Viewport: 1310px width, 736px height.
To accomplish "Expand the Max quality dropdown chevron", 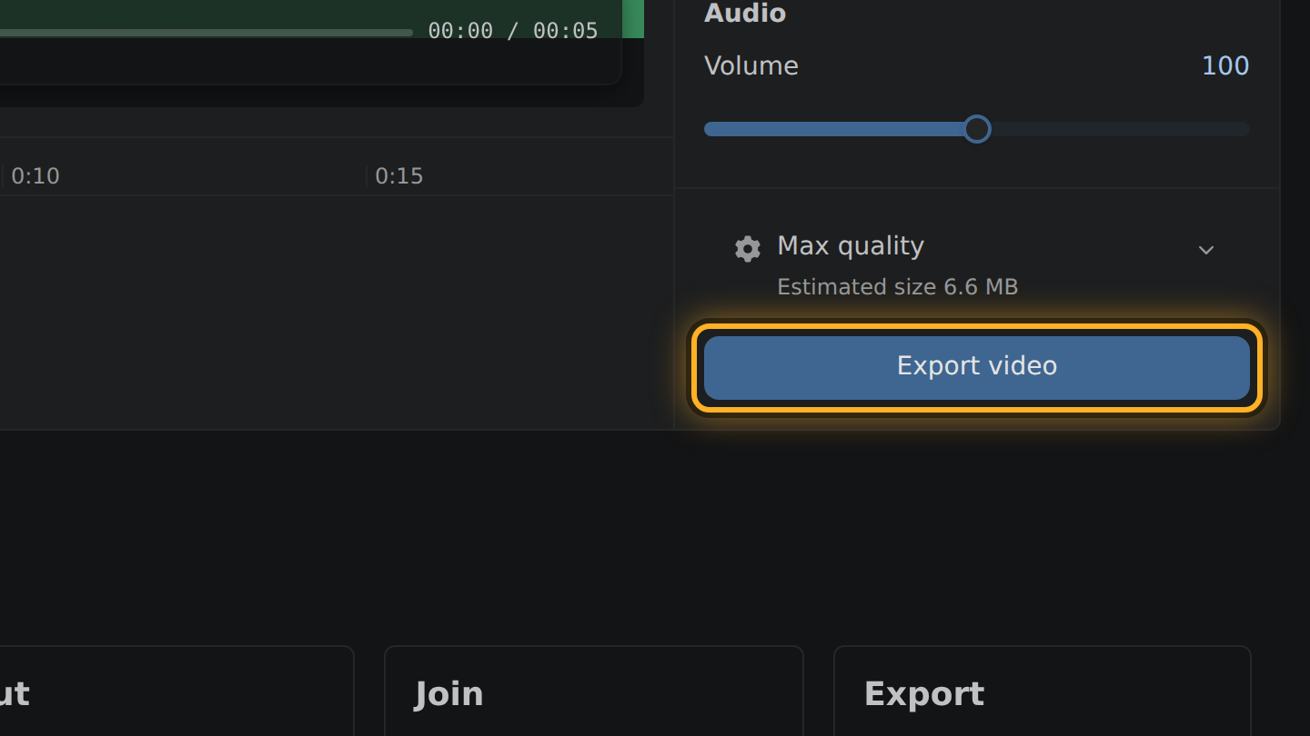I will coord(1206,250).
